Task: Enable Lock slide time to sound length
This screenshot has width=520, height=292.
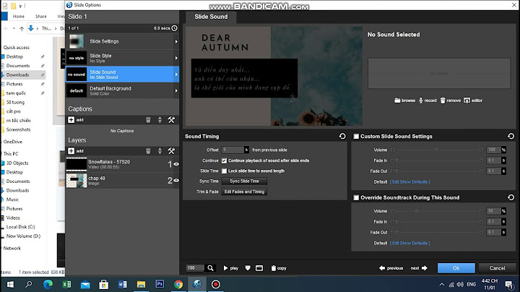Action: point(224,171)
